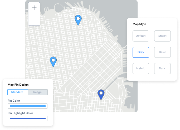Zoom in with the plus button
180x130 pixels.
(34, 8)
